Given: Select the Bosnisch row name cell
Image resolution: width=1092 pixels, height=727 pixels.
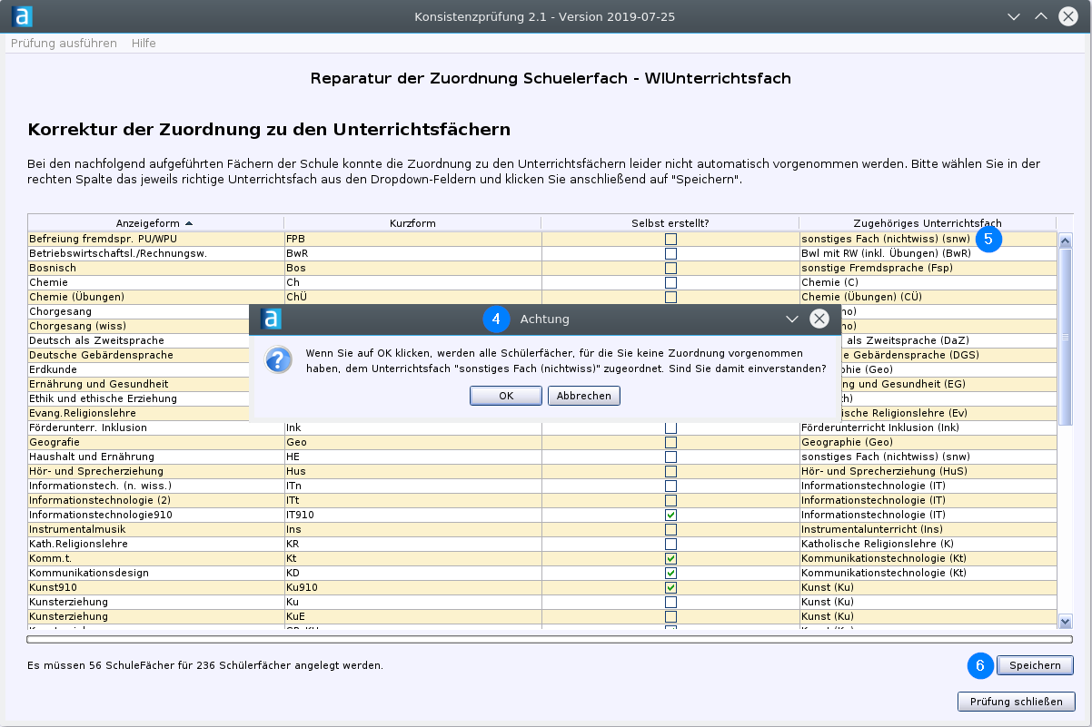Looking at the screenshot, I should pos(155,268).
